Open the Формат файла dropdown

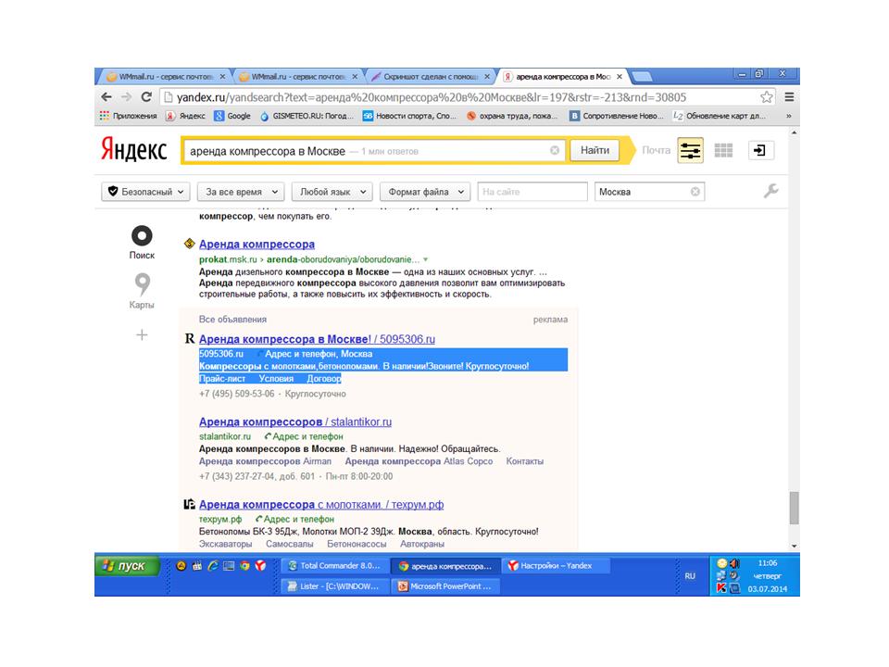coord(425,192)
